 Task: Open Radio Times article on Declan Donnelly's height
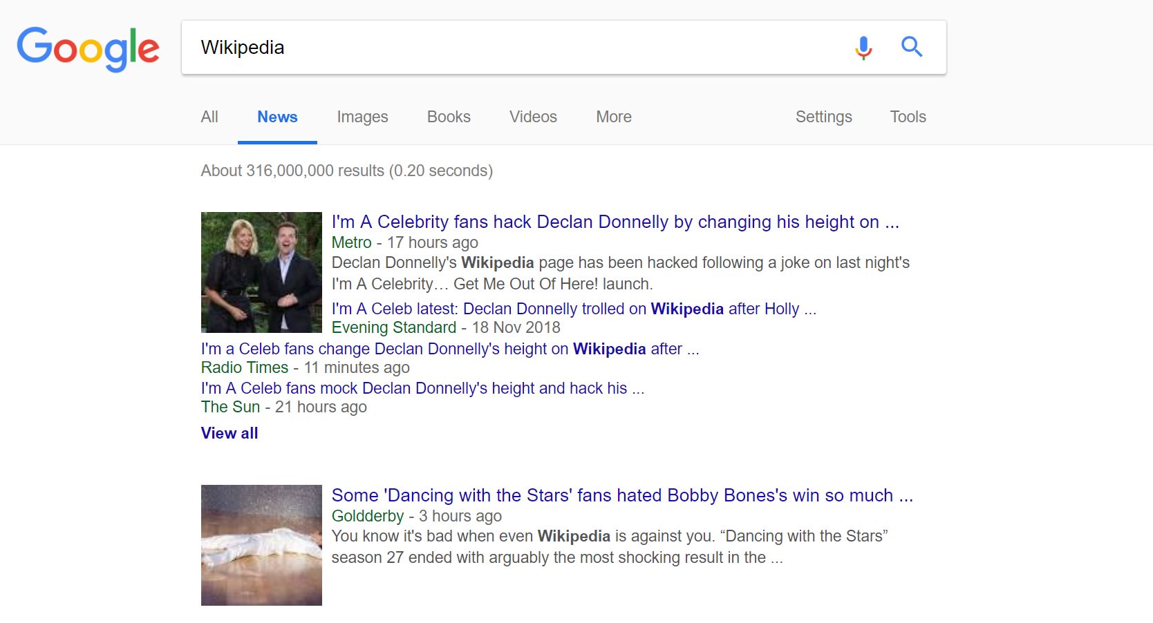[x=450, y=349]
